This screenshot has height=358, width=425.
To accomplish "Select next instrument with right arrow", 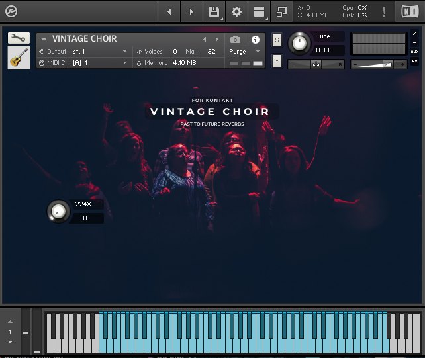I will (x=217, y=40).
